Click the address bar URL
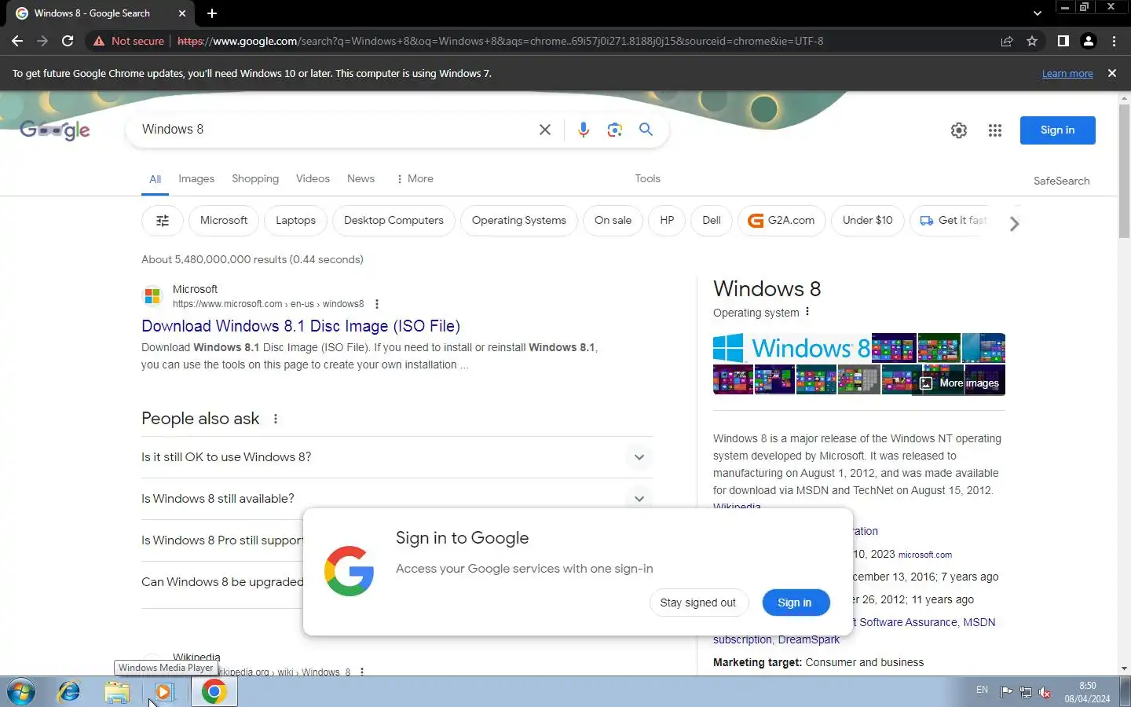The image size is (1131, 707). point(500,41)
